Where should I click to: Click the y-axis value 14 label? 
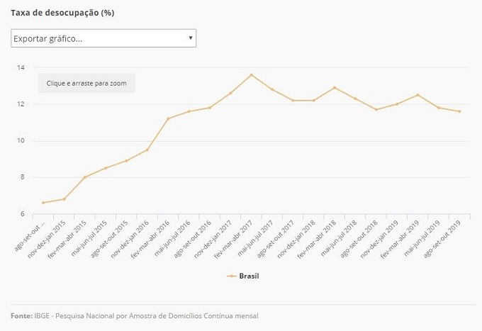pyautogui.click(x=21, y=67)
